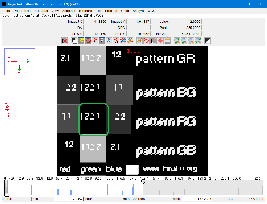
Task: Open the WCS menu
Action: [151, 11]
